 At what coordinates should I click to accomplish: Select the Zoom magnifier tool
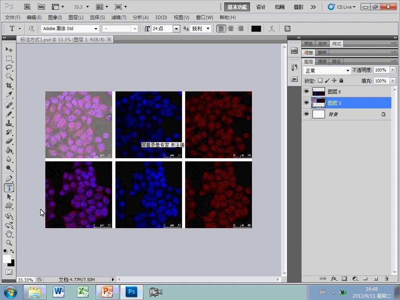coord(9,243)
